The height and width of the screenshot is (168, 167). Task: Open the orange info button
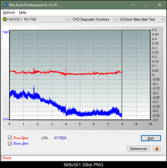157,149
